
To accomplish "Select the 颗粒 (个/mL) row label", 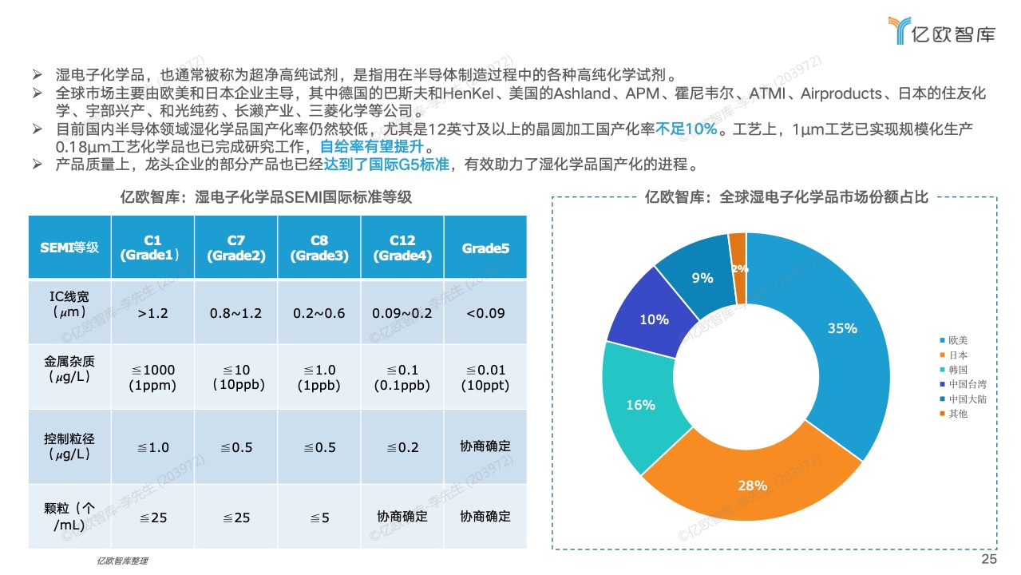I will pos(69,517).
